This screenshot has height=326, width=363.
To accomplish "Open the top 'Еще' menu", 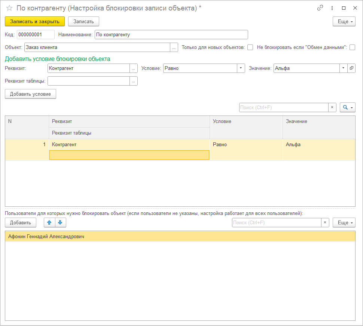I will [x=344, y=21].
